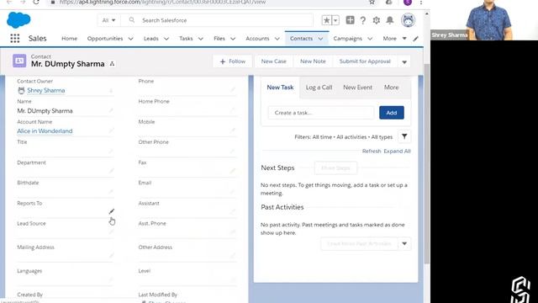The width and height of the screenshot is (538, 303).
Task: Click the Follow button
Action: click(233, 61)
